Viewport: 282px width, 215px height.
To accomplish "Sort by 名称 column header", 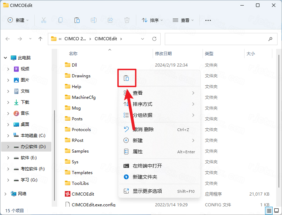I will [x=73, y=53].
